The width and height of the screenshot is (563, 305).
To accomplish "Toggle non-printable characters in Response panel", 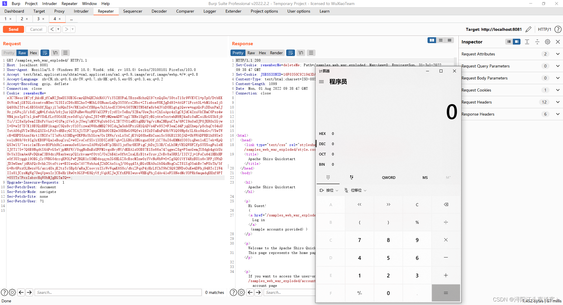I will point(301,53).
